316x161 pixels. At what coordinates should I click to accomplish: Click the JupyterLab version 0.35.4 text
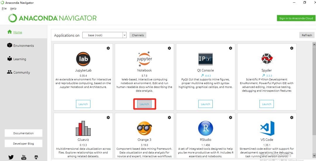pos(83,76)
